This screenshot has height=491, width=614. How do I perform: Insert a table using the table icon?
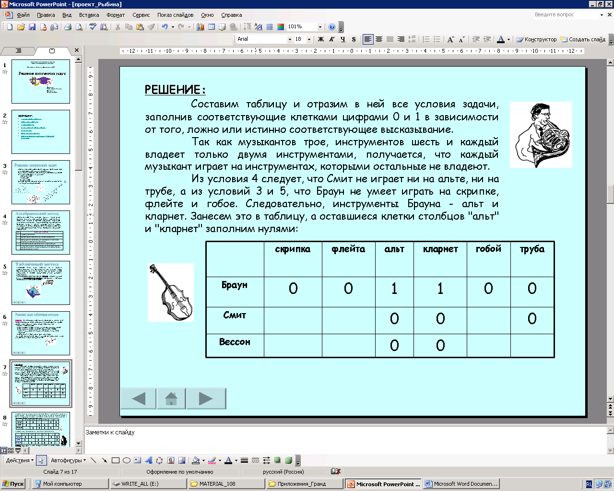click(x=212, y=27)
